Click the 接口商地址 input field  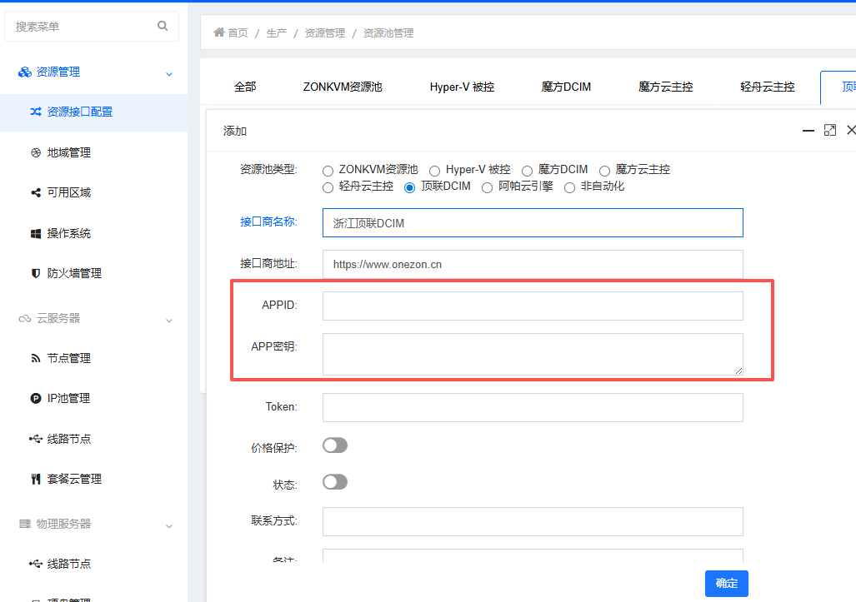(x=533, y=264)
